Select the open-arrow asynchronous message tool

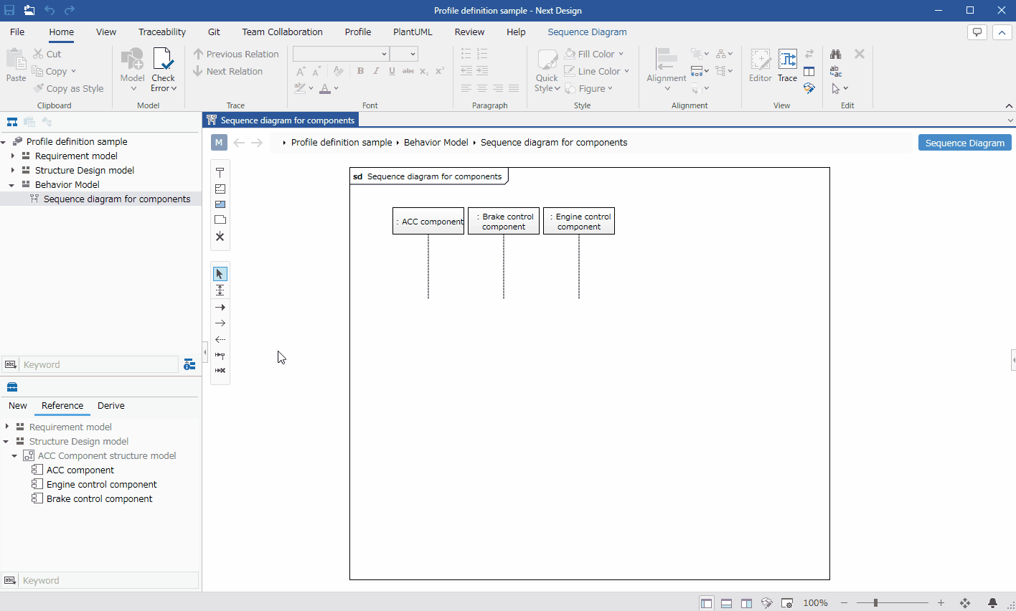(x=220, y=323)
